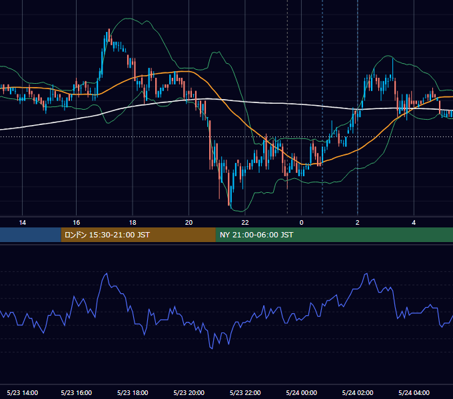Click the 5/23 14:00 date label
The height and width of the screenshot is (399, 453).
[23, 392]
